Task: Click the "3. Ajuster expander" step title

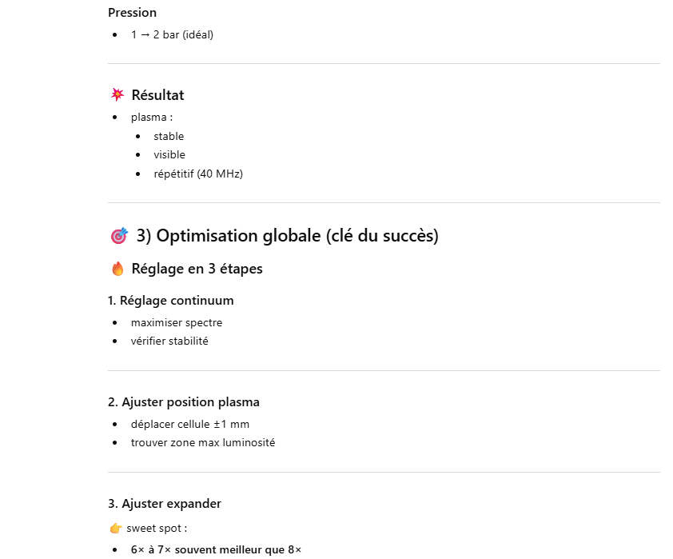Action: pos(165,504)
